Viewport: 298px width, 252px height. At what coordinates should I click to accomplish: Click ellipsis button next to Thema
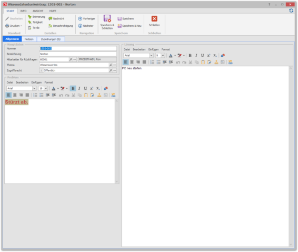[115, 65]
